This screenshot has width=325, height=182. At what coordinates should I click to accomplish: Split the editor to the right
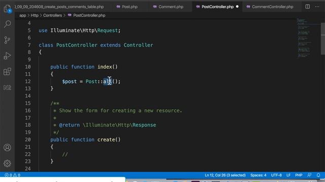point(308,7)
